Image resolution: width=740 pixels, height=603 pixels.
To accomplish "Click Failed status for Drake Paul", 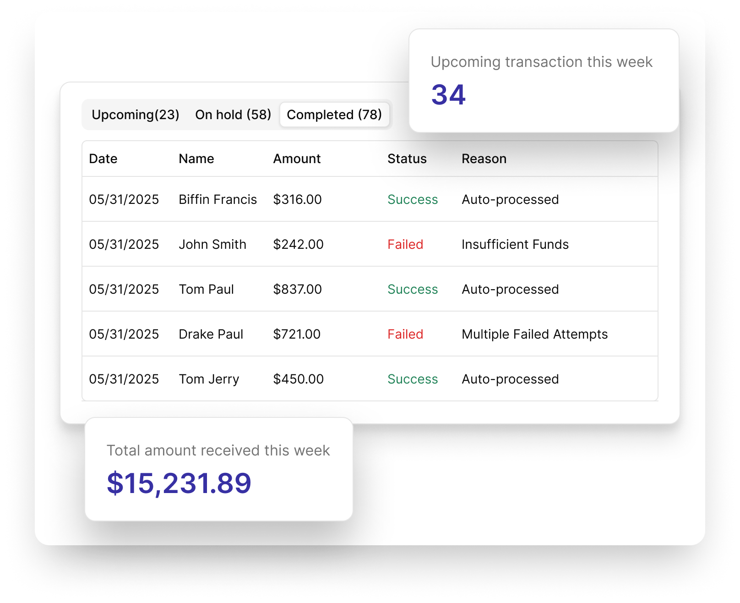I will [405, 334].
